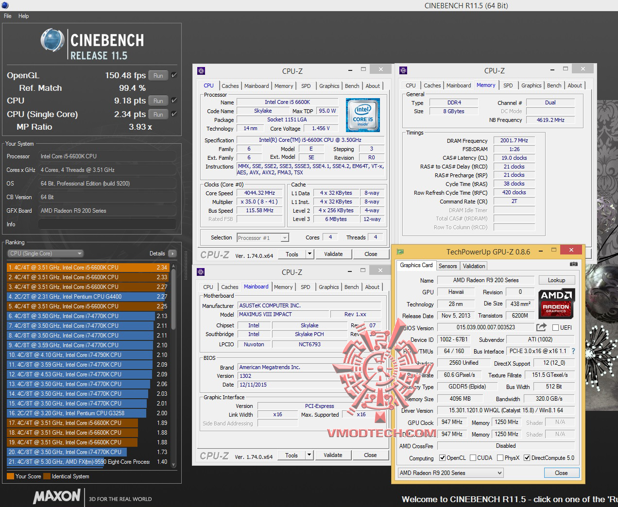
Task: Click the DRAM Frequency value 2001.7 MHz
Action: [x=514, y=140]
